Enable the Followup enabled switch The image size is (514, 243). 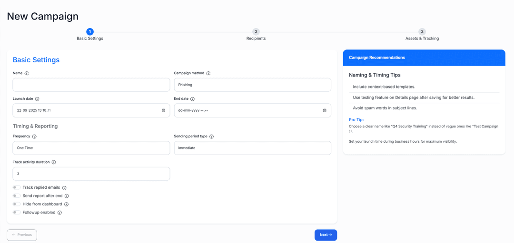[17, 213]
